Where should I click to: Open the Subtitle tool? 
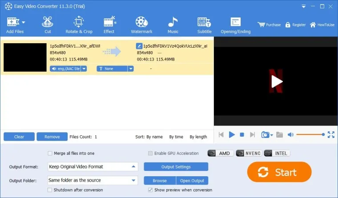tap(204, 25)
